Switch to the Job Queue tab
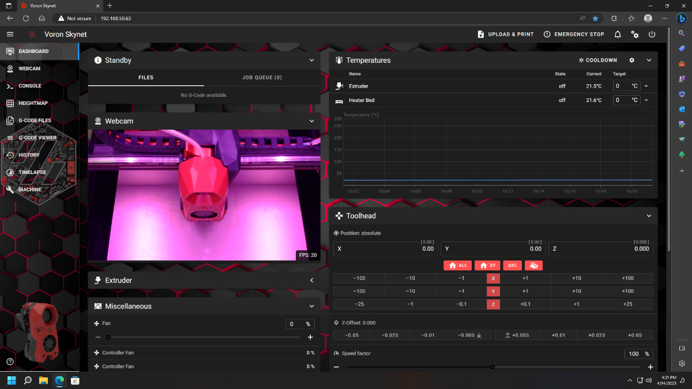The height and width of the screenshot is (389, 692). (x=262, y=77)
